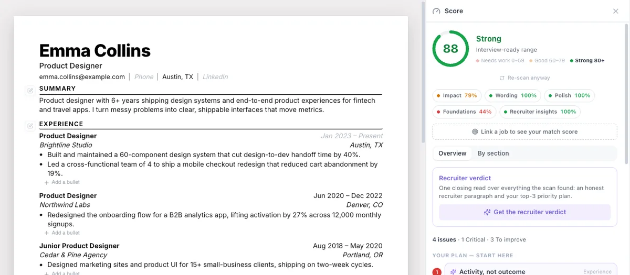Click the EXPERIENCE section heading

tap(61, 124)
